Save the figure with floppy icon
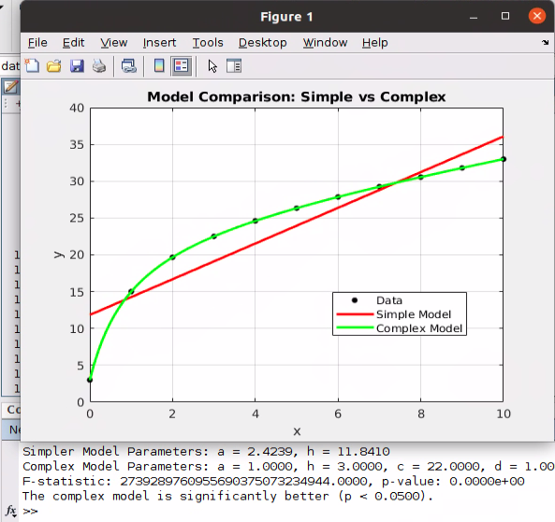Screen dimensions: 555x522 pos(77,65)
